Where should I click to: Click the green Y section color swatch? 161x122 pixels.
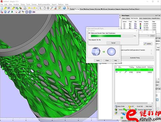[x=140, y=26]
